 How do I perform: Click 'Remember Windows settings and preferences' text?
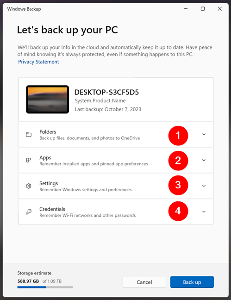coord(86,190)
